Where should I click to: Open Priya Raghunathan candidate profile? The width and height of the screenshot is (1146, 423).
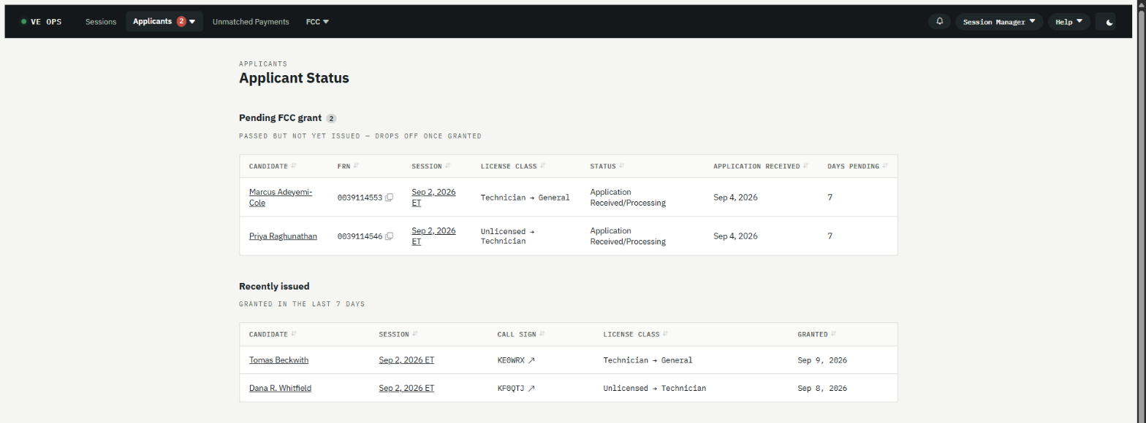click(x=283, y=236)
